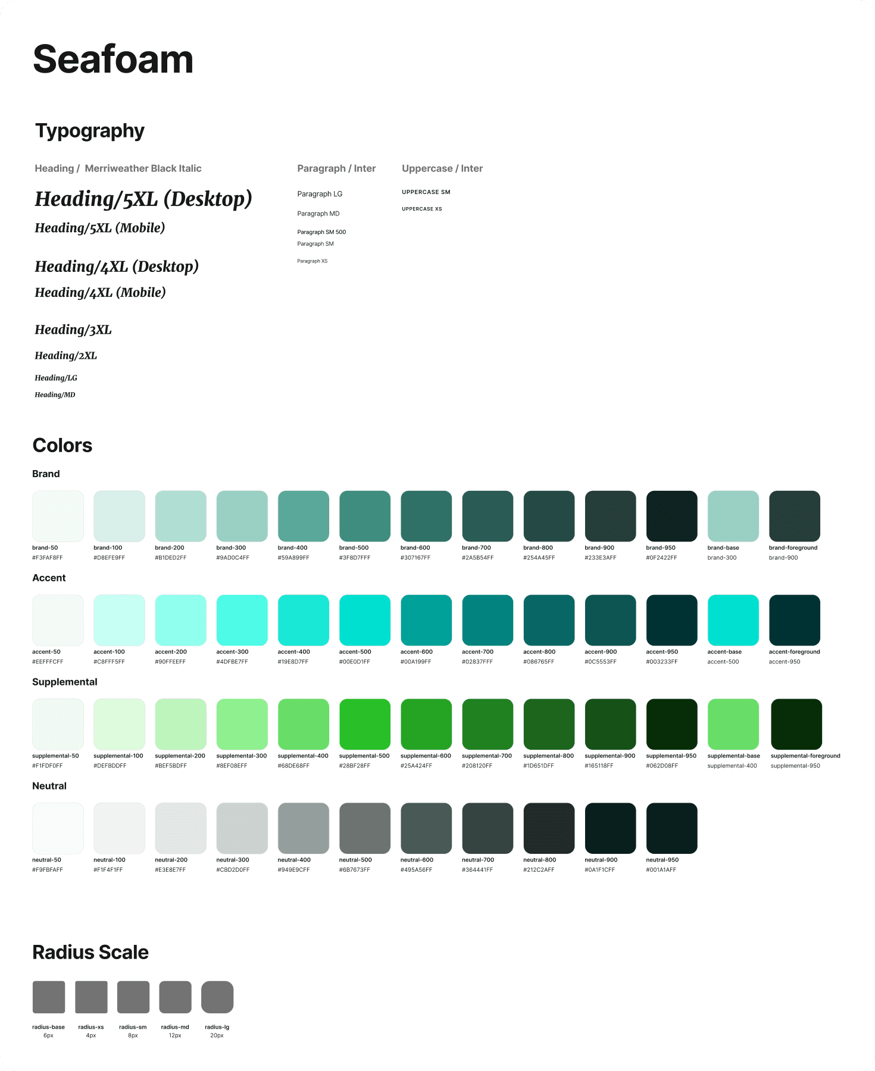Select the accent-100 color swatch
The width and height of the screenshot is (875, 1071).
tap(119, 620)
